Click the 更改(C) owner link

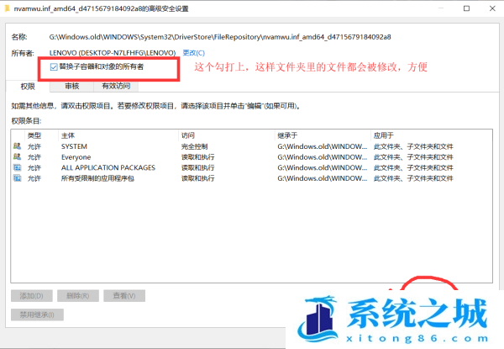(193, 52)
